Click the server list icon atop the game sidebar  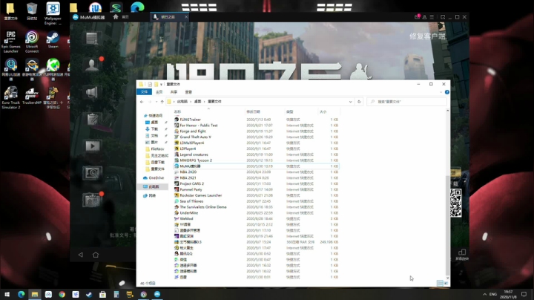pyautogui.click(x=92, y=38)
